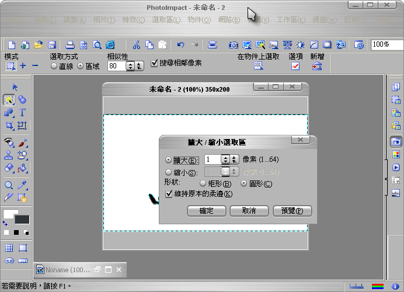Viewport: 404px width, 292px height.
Task: Select the Eyedropper tool
Action: click(x=22, y=185)
